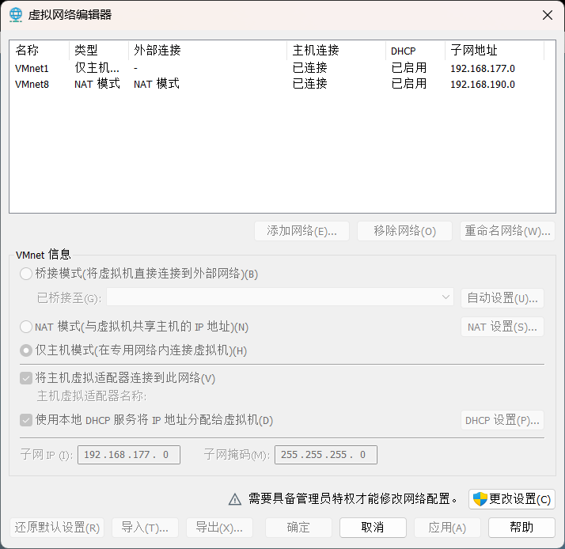Click the 主机连接 column header
This screenshot has height=549, width=565.
point(336,51)
